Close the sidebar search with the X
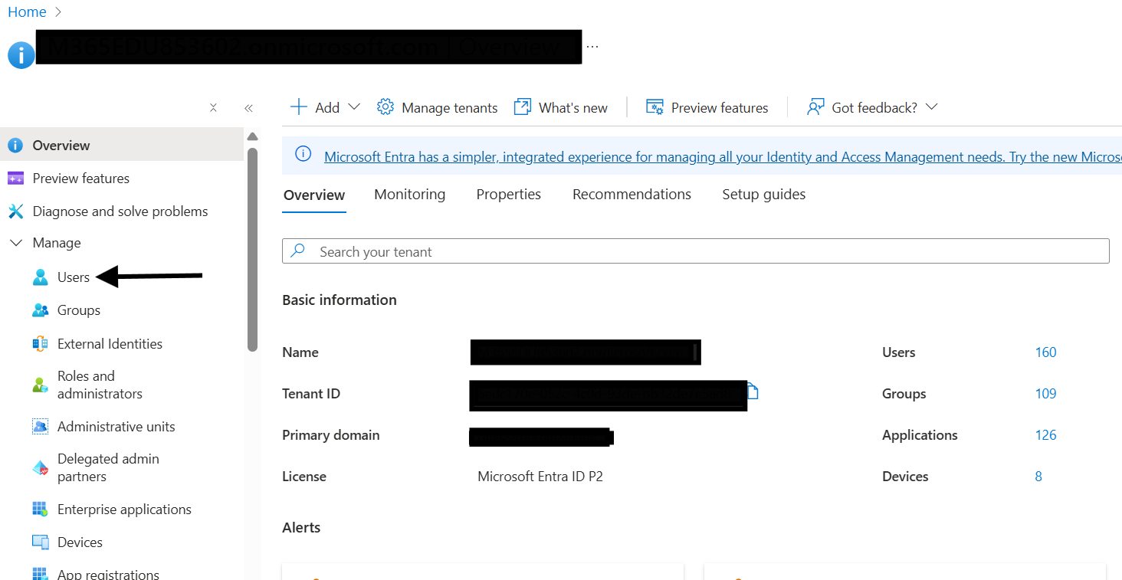 pyautogui.click(x=214, y=108)
